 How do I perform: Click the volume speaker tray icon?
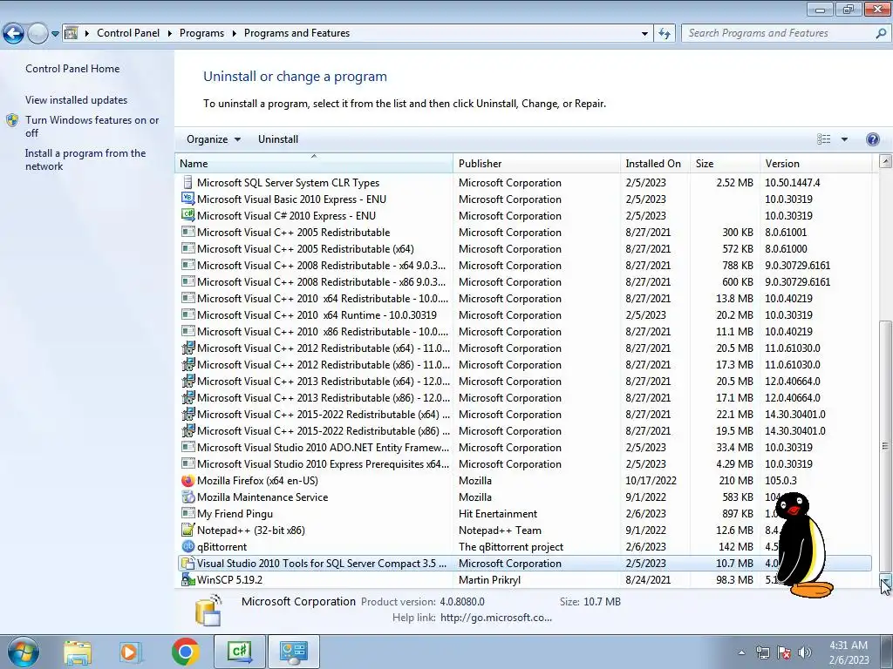(x=805, y=652)
